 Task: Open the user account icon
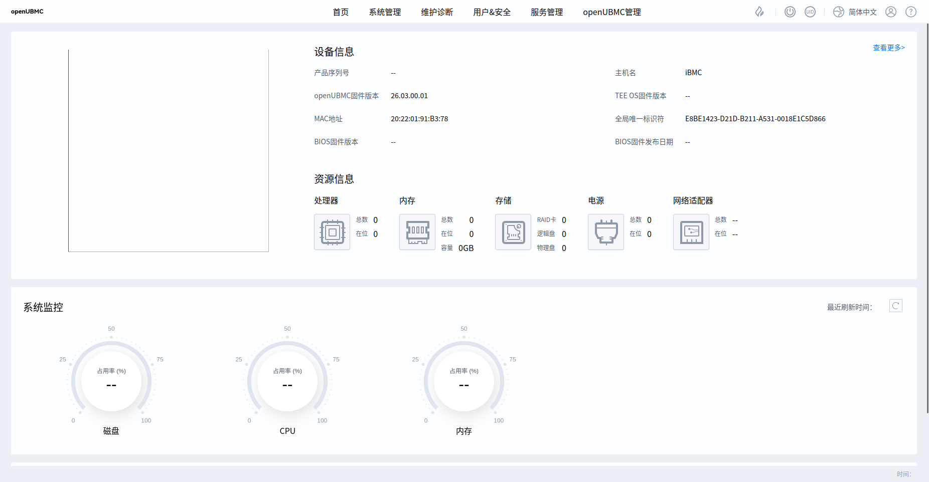(x=891, y=12)
